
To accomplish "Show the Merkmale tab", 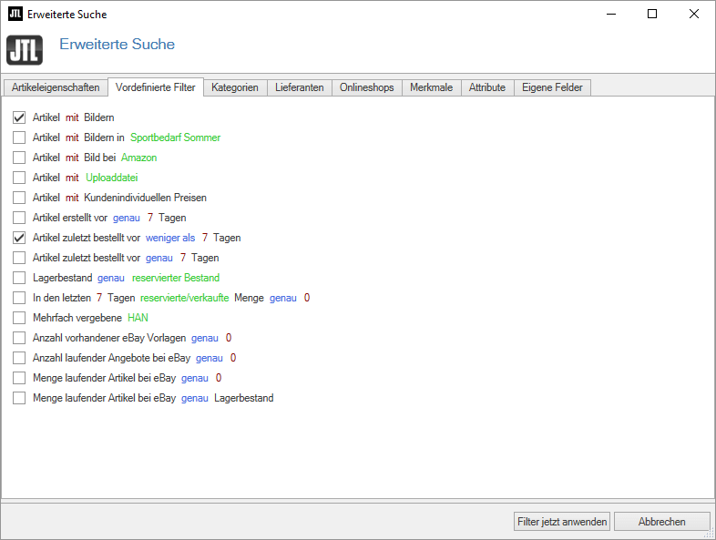I will pos(431,87).
